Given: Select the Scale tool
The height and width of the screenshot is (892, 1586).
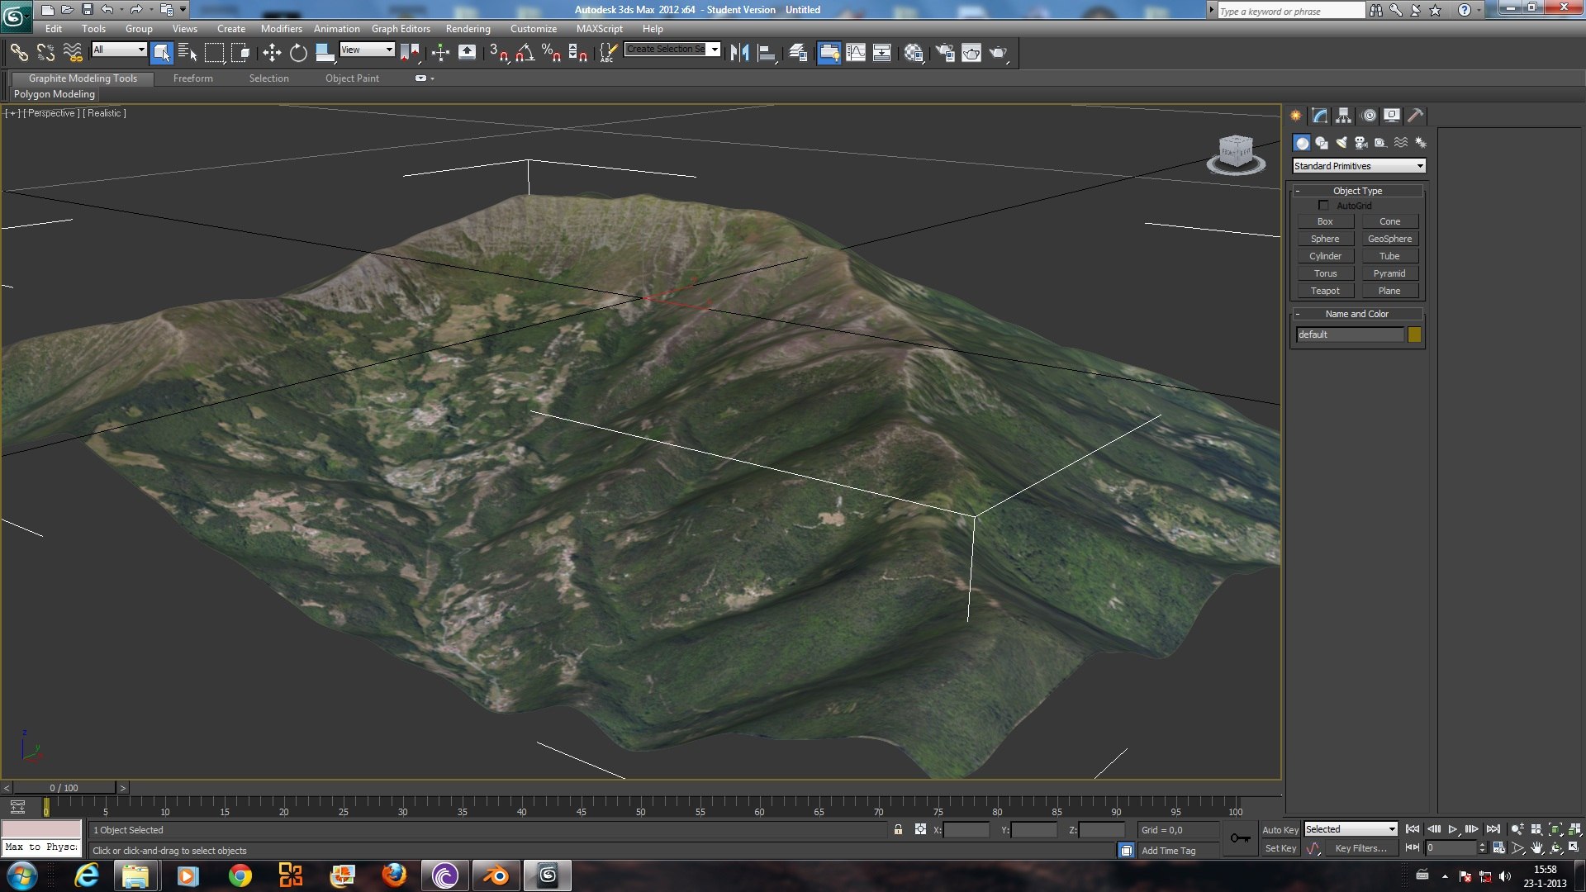Looking at the screenshot, I should 325,53.
